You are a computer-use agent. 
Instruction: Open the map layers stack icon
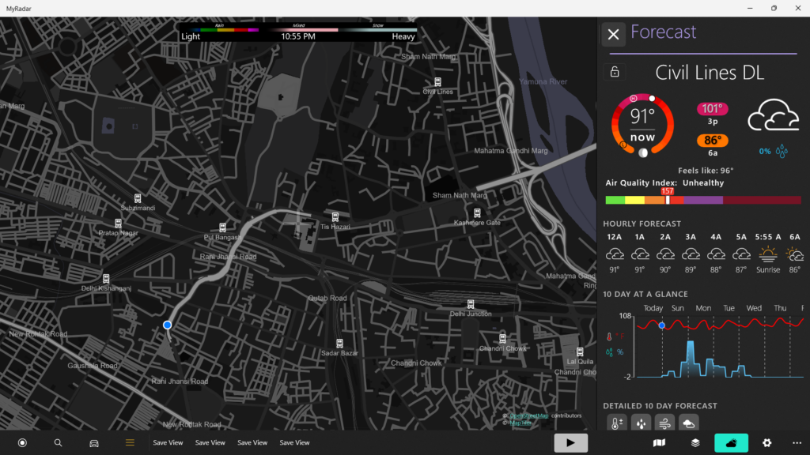695,442
